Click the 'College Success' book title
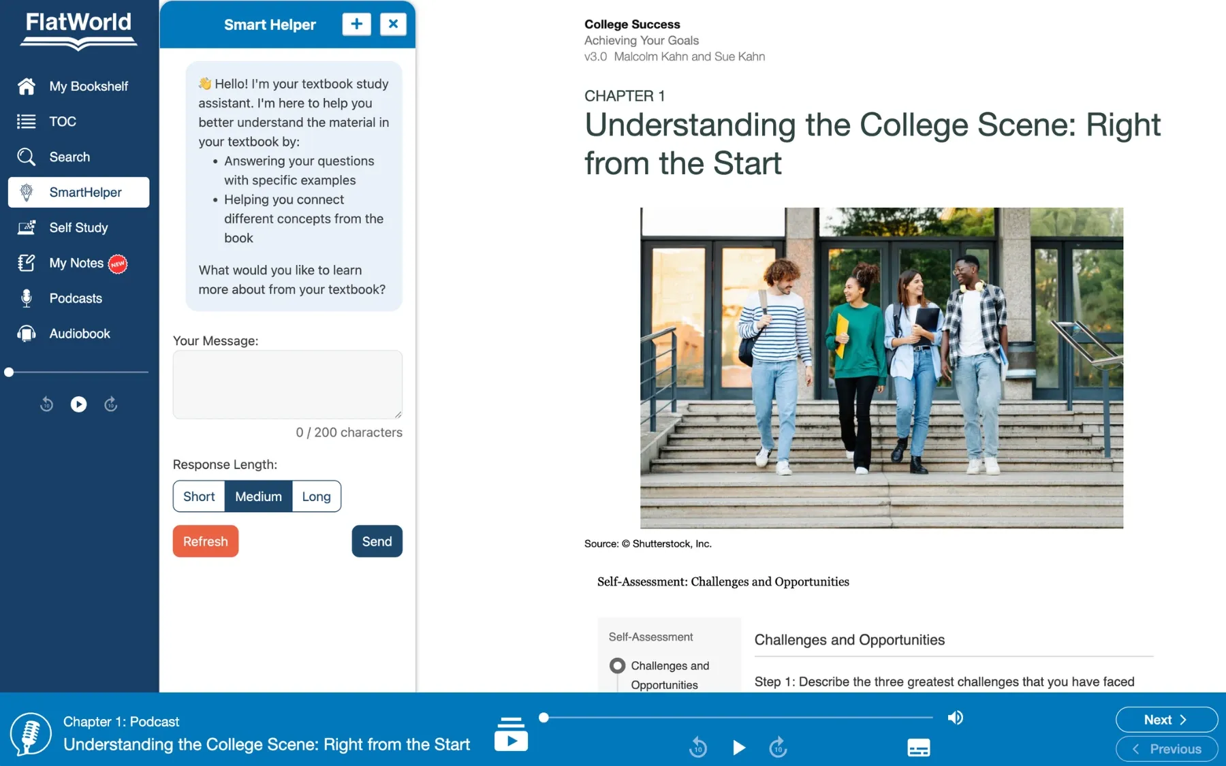Viewport: 1226px width, 766px height. click(632, 25)
